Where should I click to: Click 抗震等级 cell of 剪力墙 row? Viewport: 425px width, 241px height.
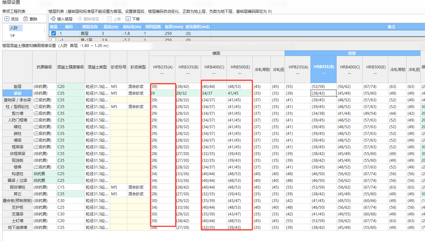(x=44, y=113)
